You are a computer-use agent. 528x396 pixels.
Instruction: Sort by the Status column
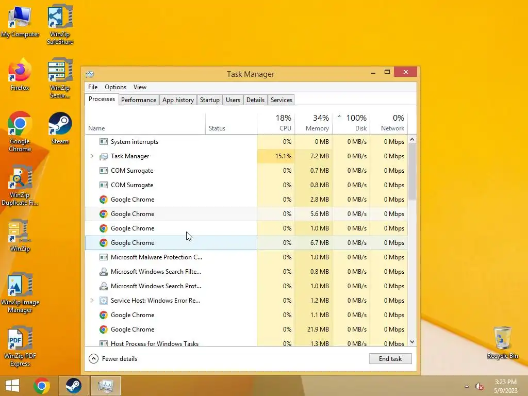231,123
